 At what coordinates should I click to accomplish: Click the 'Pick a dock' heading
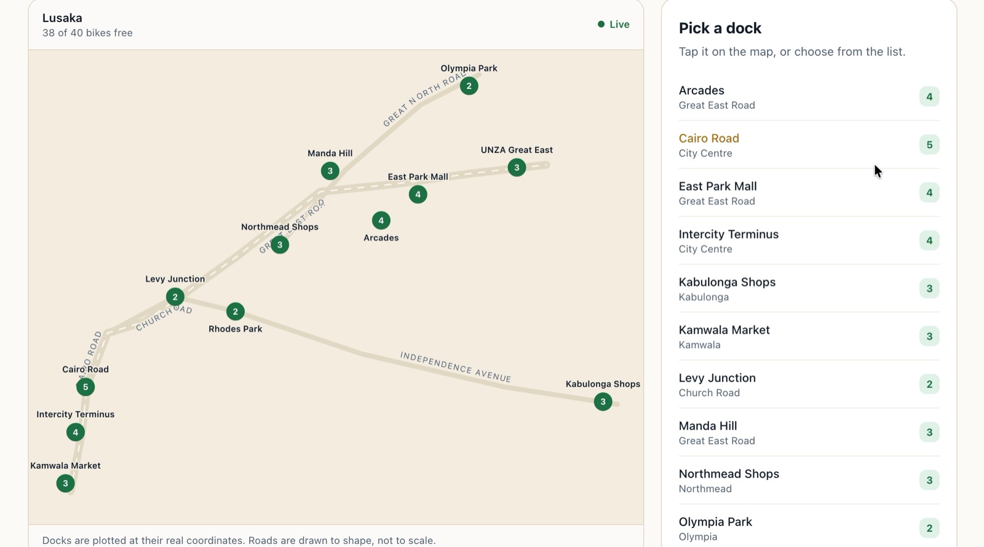tap(720, 28)
